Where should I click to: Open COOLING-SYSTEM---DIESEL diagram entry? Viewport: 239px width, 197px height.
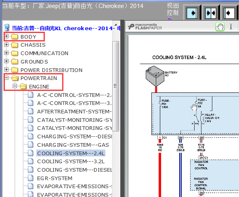click(74, 170)
